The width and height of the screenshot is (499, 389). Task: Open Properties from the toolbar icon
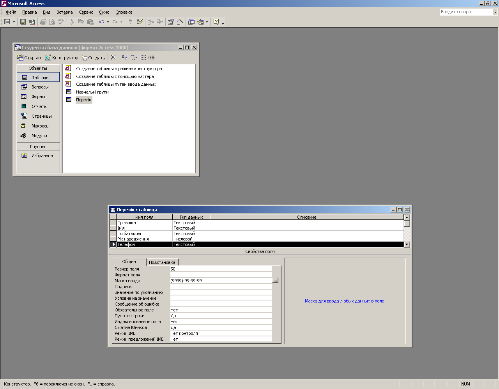(171, 22)
